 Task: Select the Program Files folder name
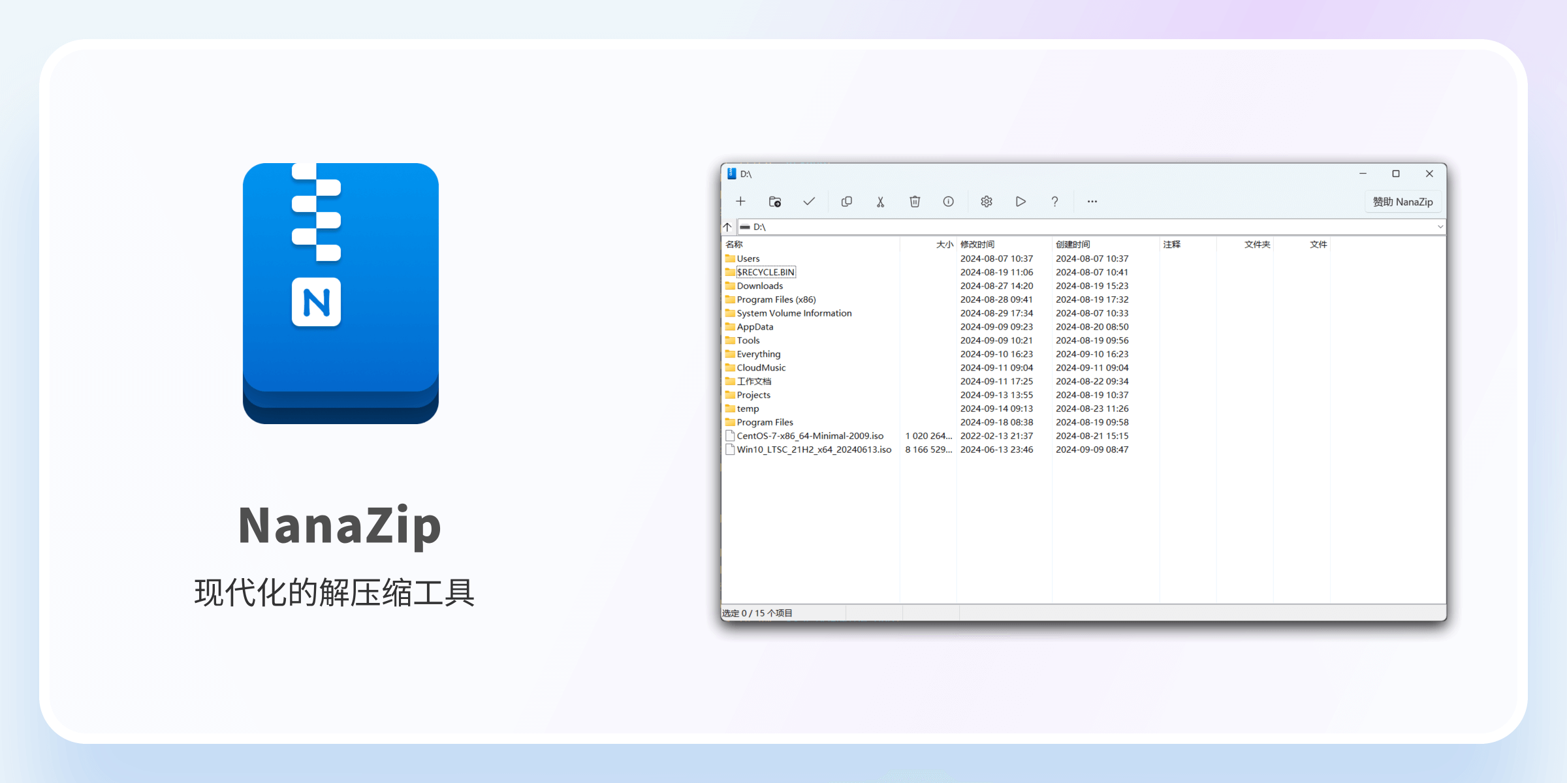click(x=765, y=423)
